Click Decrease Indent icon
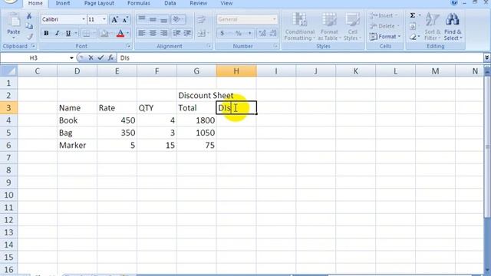 tap(176, 33)
